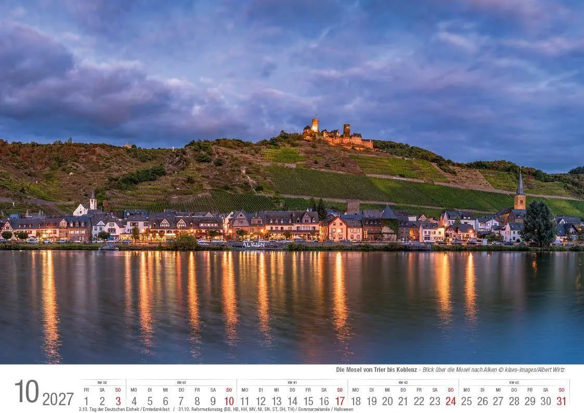Screen dimensions: 584x413
Task: Click the "Sommerzeitende" footnote text
Action: [314, 409]
